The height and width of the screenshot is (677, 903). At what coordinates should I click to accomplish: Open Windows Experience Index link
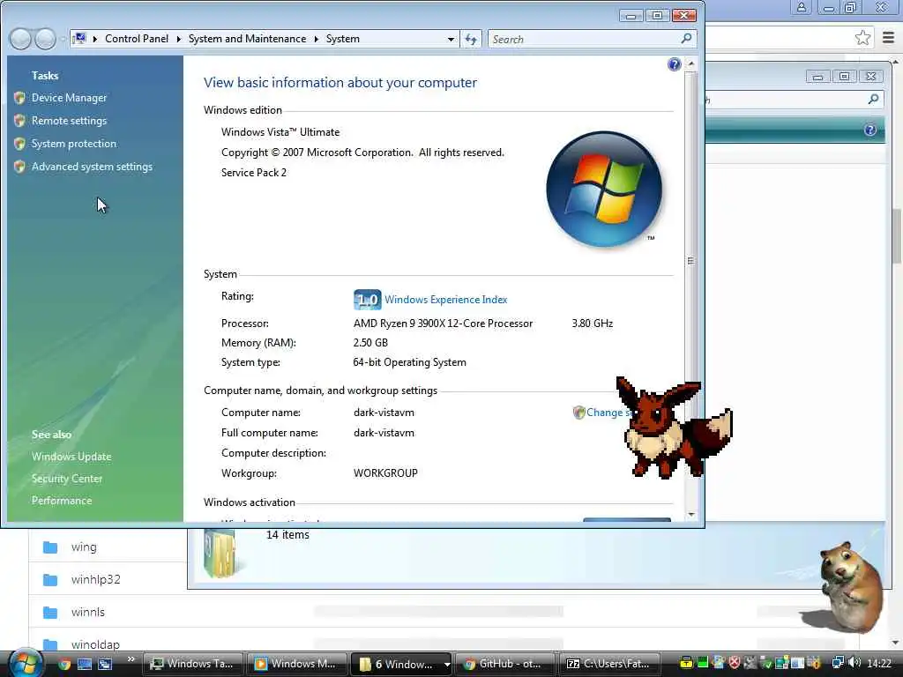(x=445, y=300)
